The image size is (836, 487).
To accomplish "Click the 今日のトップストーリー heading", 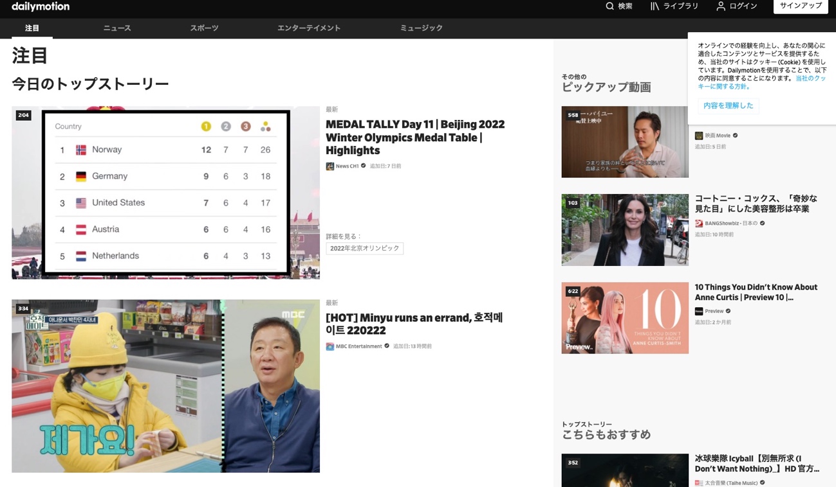I will (x=91, y=84).
